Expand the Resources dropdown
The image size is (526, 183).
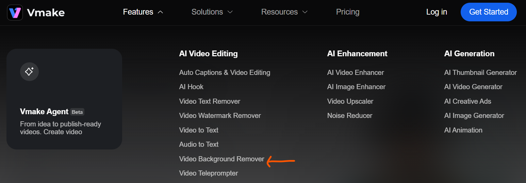pyautogui.click(x=284, y=12)
